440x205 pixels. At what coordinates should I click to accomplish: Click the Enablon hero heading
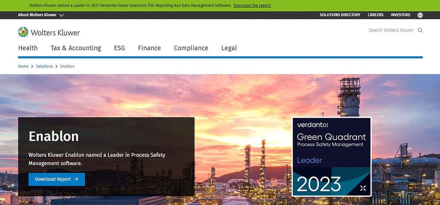[54, 137]
